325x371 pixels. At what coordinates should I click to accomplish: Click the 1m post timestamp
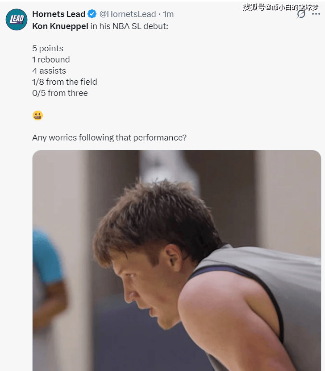point(168,14)
